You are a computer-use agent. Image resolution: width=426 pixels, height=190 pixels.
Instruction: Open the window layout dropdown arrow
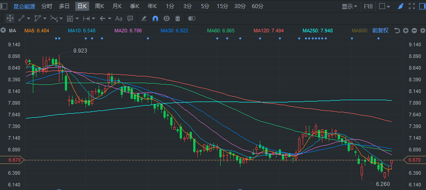389,6
